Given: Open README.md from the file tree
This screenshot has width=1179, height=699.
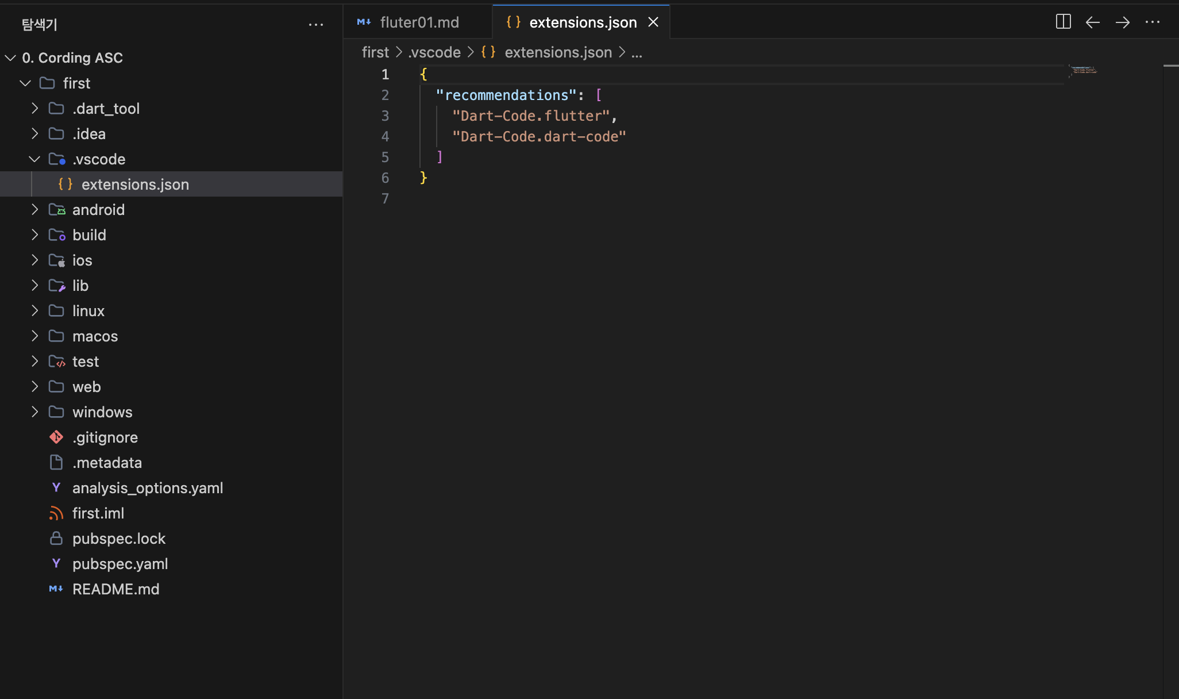Looking at the screenshot, I should pyautogui.click(x=115, y=589).
